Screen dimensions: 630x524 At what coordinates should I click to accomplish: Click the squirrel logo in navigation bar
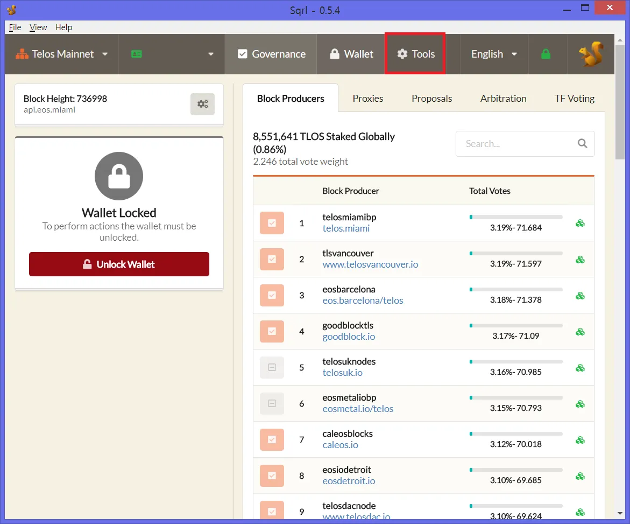pos(591,54)
